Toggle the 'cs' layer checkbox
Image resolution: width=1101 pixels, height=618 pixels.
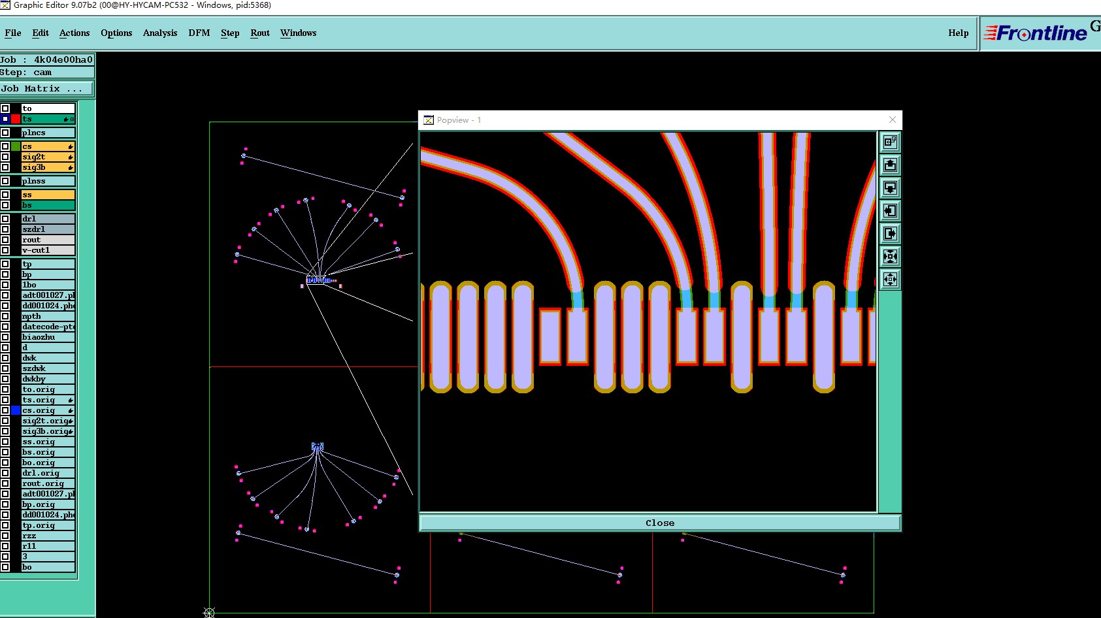point(5,146)
